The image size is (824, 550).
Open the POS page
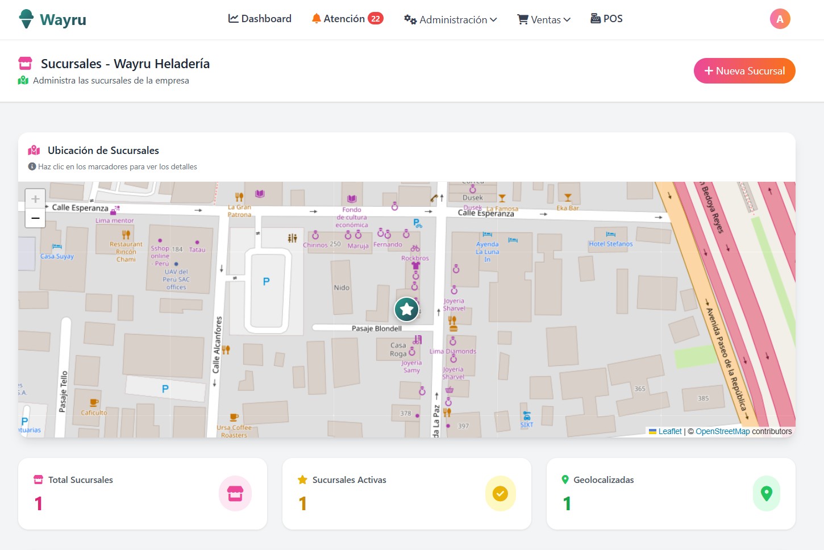pyautogui.click(x=606, y=19)
